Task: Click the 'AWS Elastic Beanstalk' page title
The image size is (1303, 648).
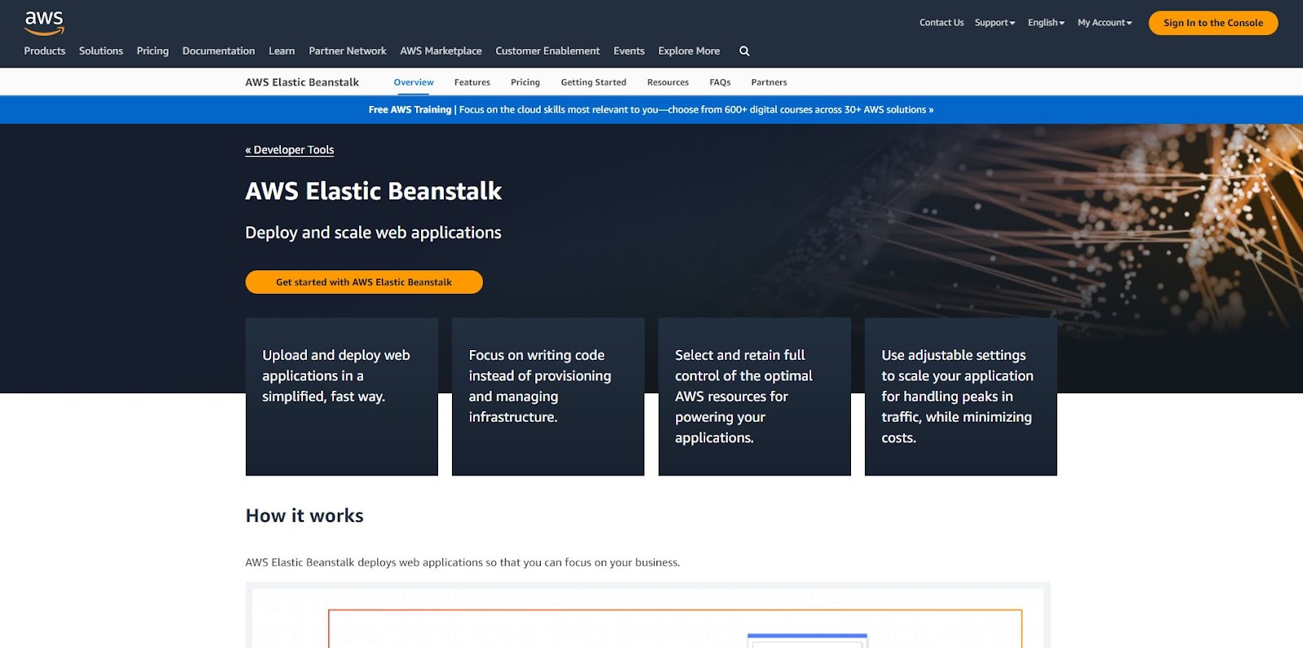Action: [374, 191]
